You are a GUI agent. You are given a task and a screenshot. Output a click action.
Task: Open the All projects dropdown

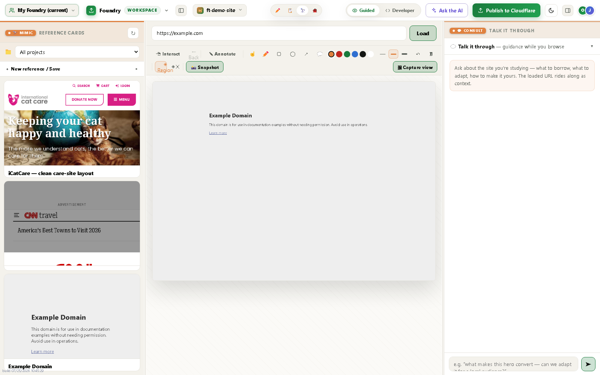coord(77,52)
